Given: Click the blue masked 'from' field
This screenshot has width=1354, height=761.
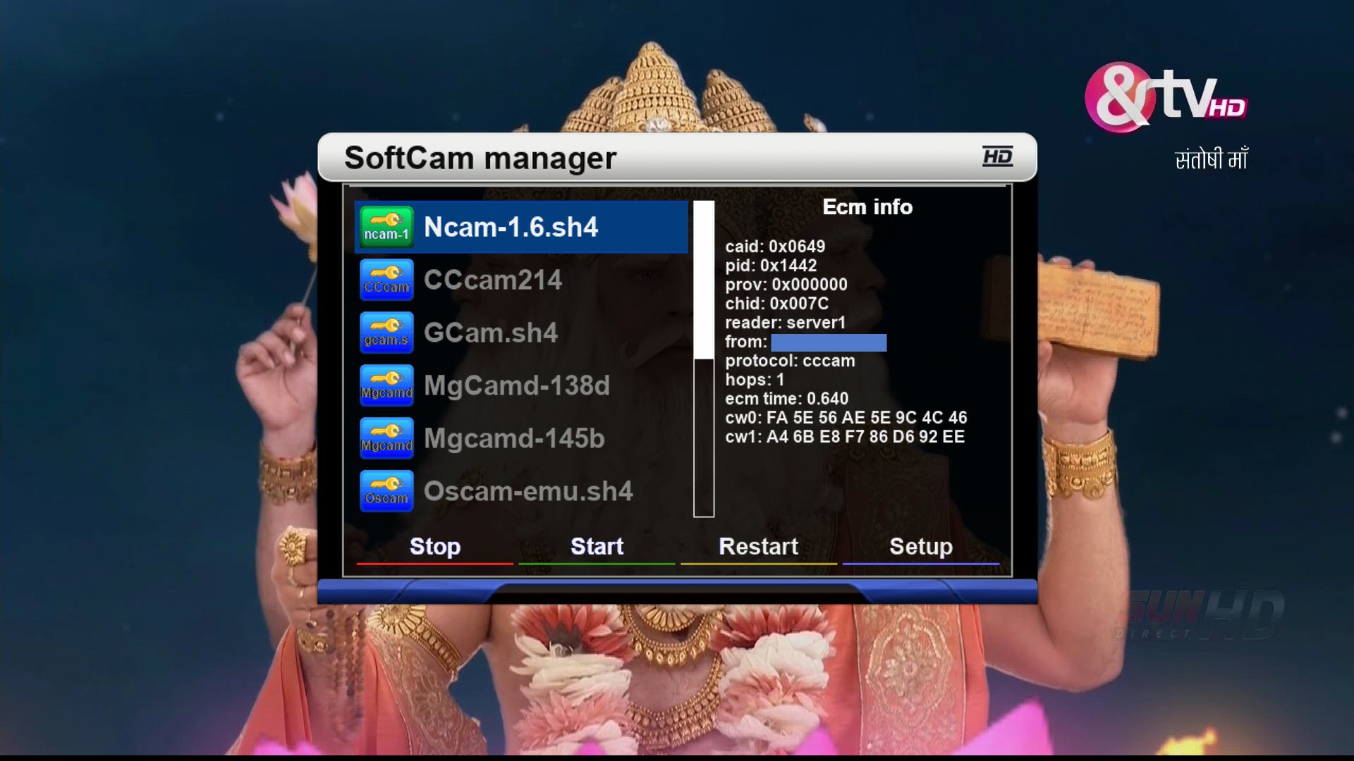Looking at the screenshot, I should (x=829, y=342).
